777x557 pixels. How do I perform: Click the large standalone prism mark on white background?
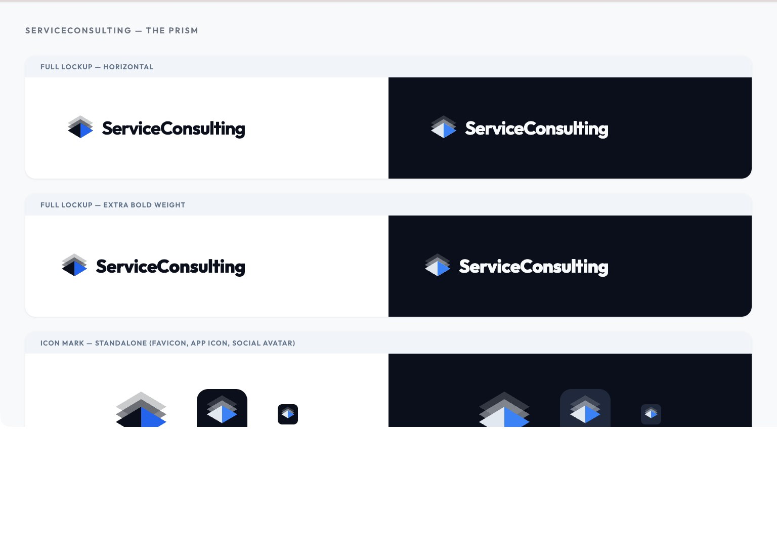(141, 410)
